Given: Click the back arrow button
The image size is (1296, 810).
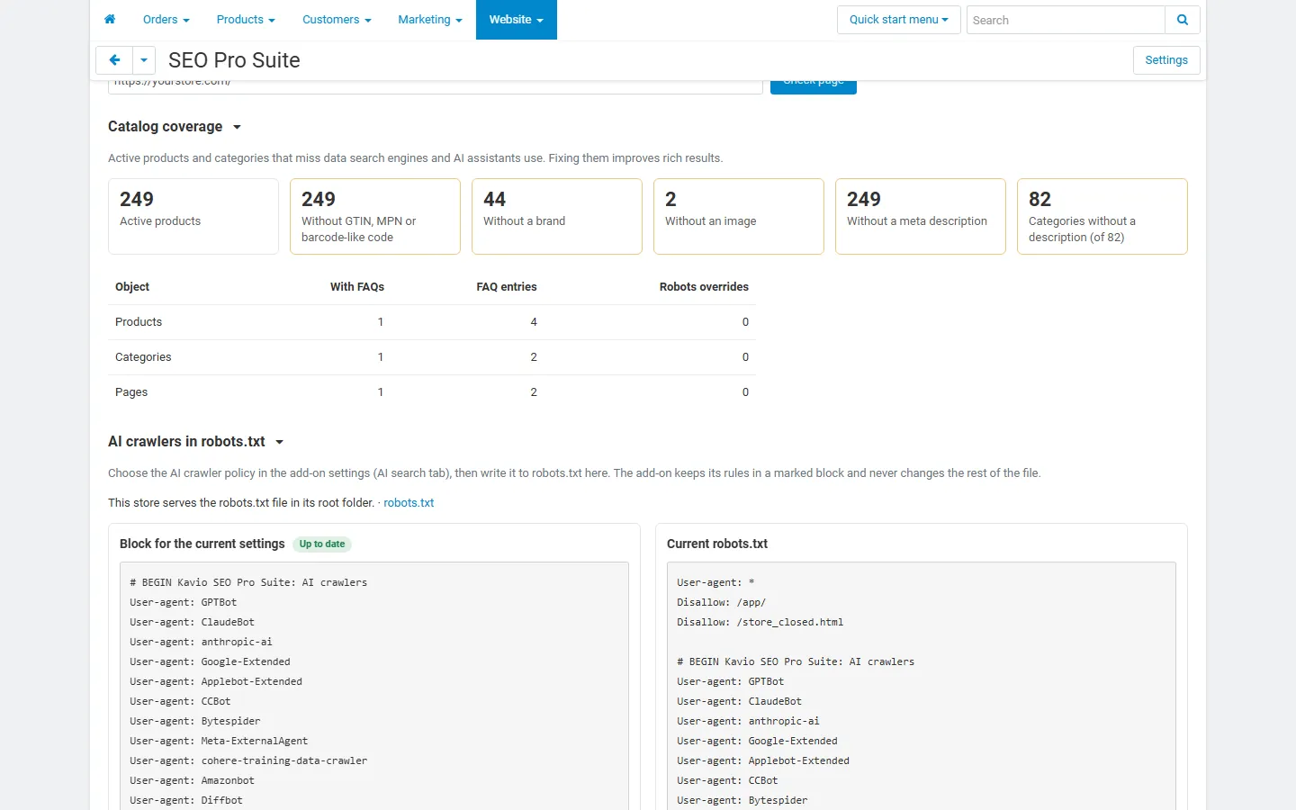Looking at the screenshot, I should coord(114,60).
